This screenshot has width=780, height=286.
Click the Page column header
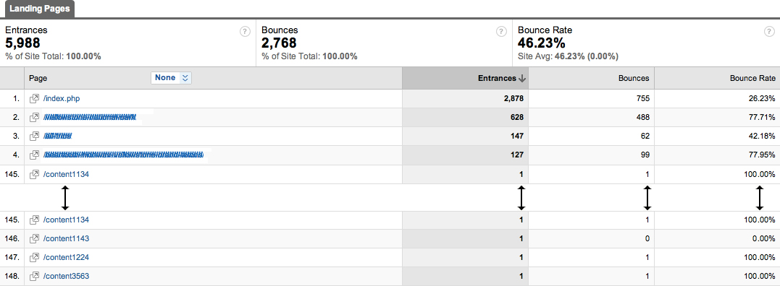click(38, 78)
